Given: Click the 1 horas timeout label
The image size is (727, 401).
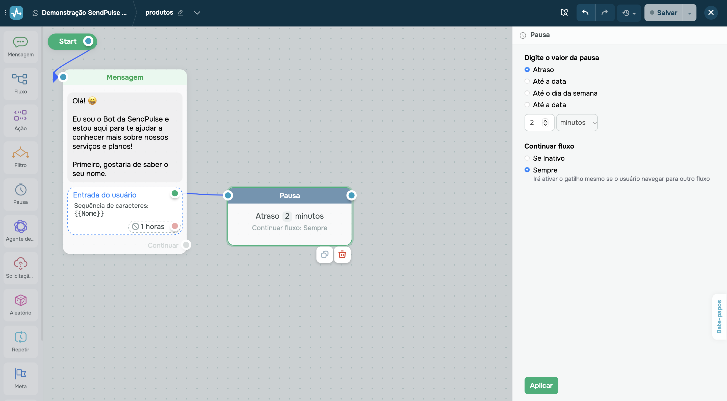Looking at the screenshot, I should (152, 226).
